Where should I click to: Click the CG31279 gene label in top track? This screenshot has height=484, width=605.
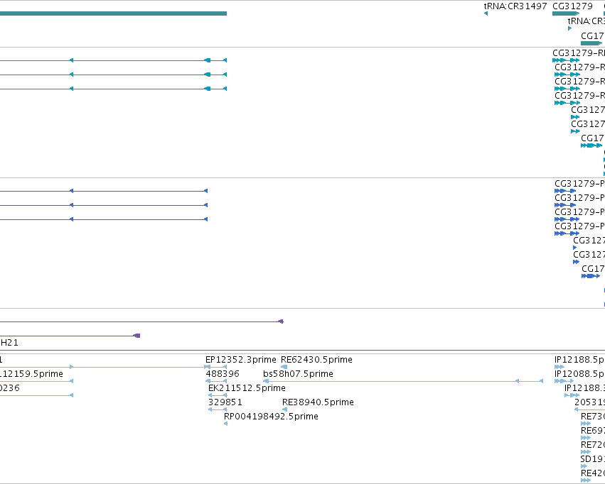(x=572, y=6)
